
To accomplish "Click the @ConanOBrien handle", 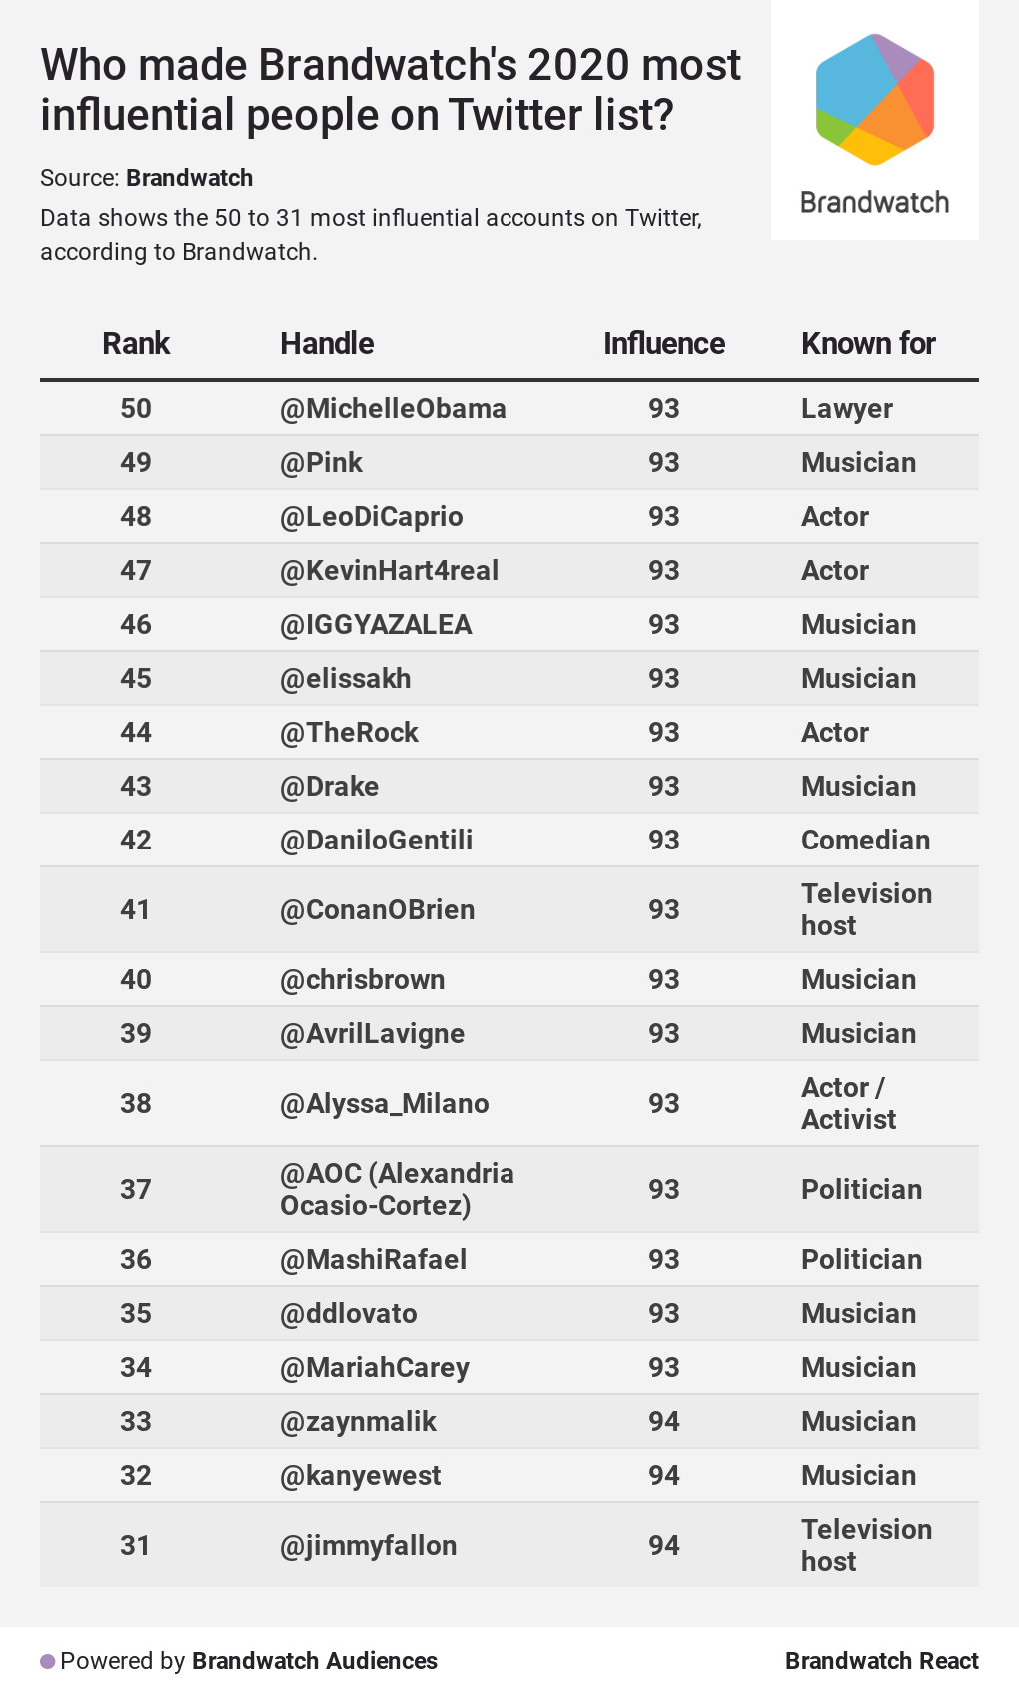I will point(377,910).
